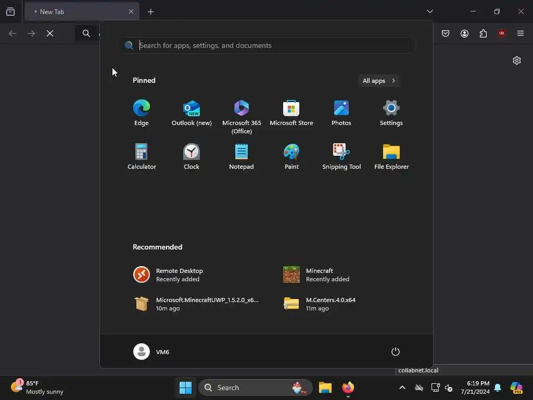The image size is (533, 400).
Task: Go back in Firefox
Action: click(x=12, y=33)
